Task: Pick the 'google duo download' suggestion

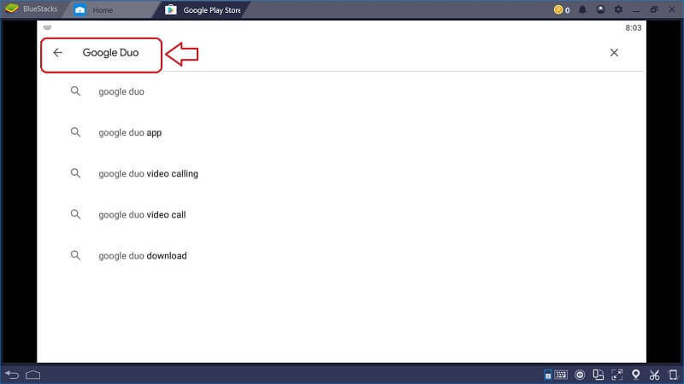Action: pos(143,255)
